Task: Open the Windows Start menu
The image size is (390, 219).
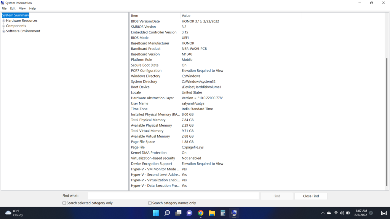Action: [x=156, y=213]
